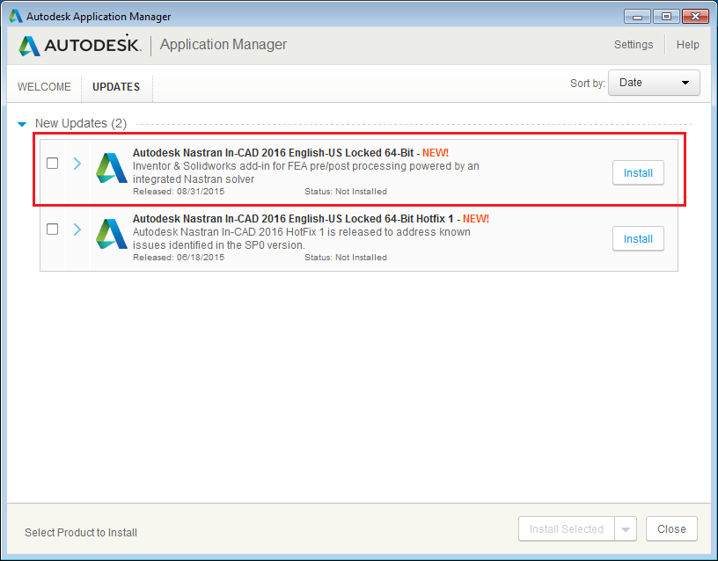
Task: Open the Sort by Date dropdown
Action: tap(654, 83)
